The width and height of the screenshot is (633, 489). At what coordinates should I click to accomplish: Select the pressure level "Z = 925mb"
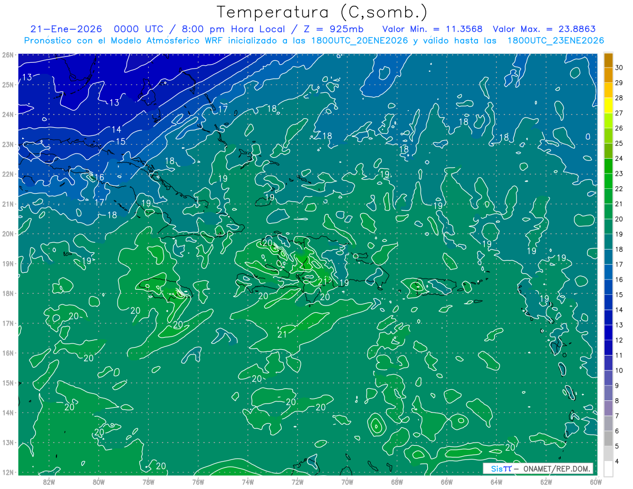(x=333, y=30)
